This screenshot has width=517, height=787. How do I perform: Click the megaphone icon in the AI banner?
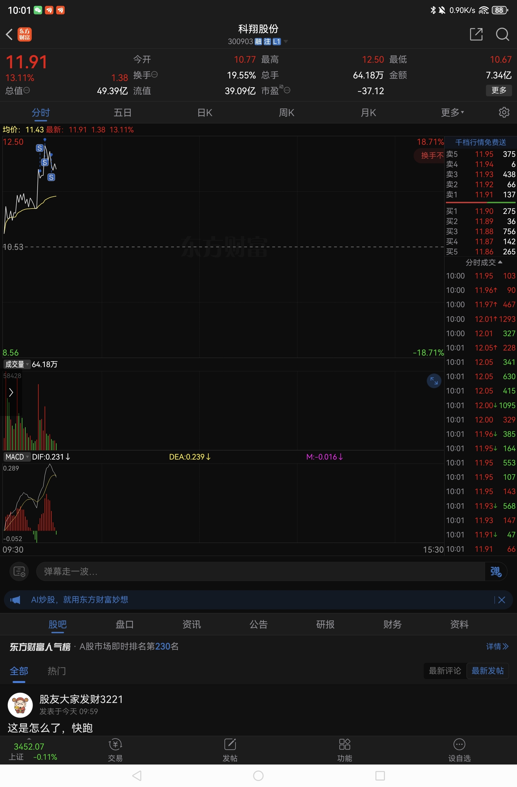[x=15, y=600]
